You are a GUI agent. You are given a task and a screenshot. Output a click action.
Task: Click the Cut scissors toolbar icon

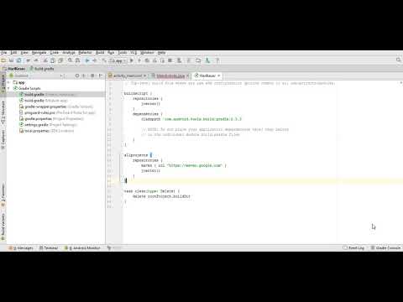pos(45,60)
